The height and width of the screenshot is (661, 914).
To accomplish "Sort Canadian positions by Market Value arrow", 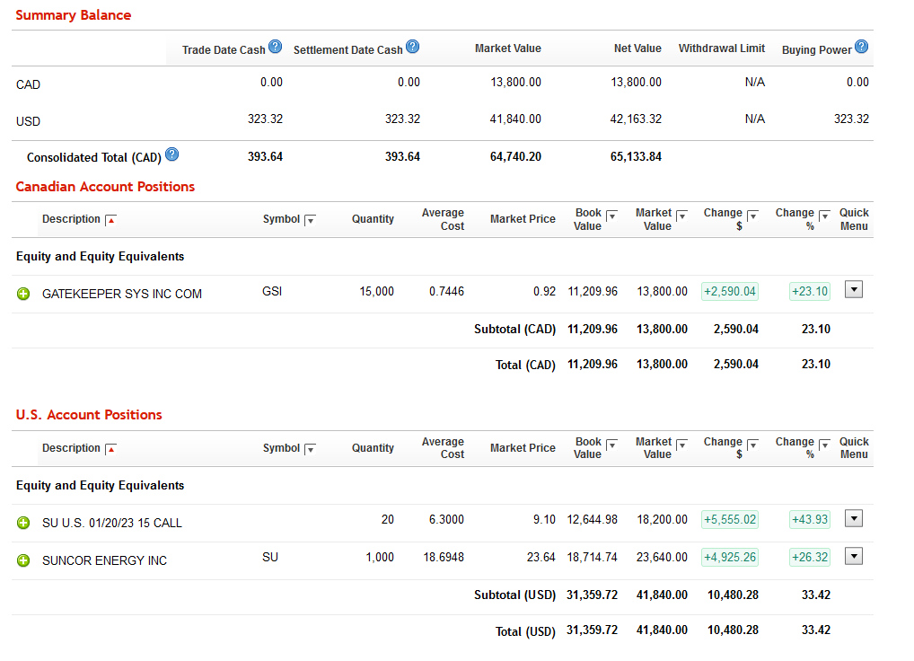I will (x=682, y=216).
